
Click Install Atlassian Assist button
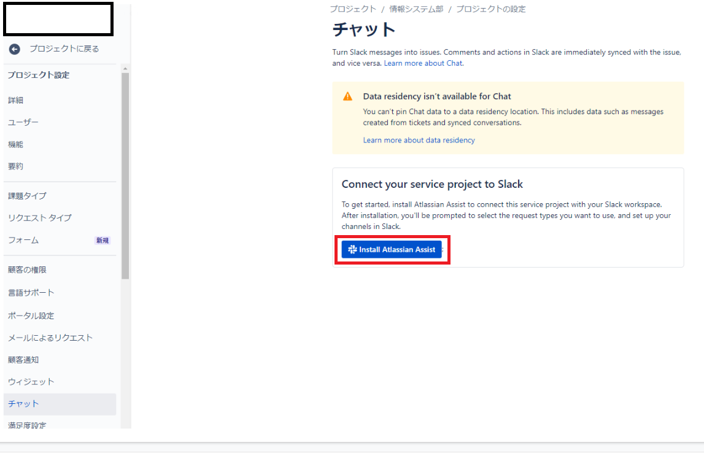coord(392,250)
